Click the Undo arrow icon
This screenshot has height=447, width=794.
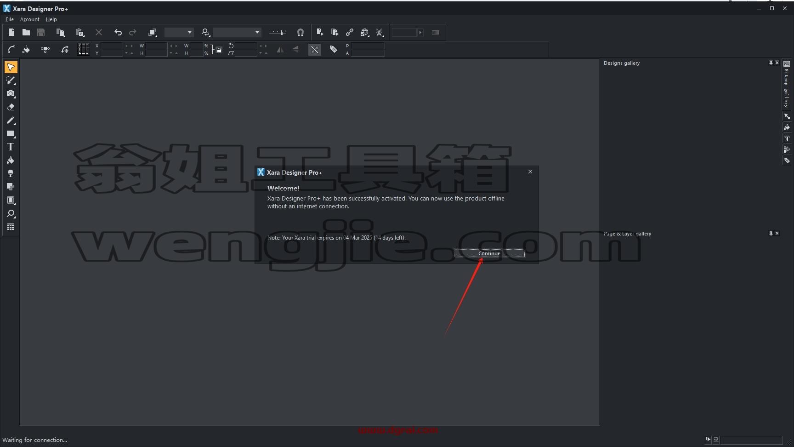point(118,32)
